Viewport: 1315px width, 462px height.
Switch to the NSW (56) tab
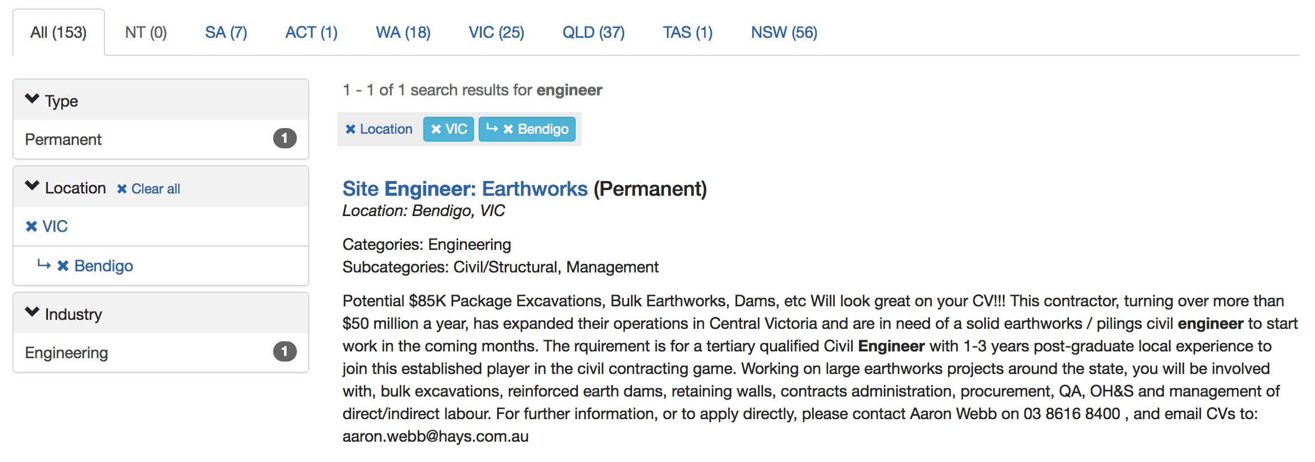pyautogui.click(x=783, y=33)
